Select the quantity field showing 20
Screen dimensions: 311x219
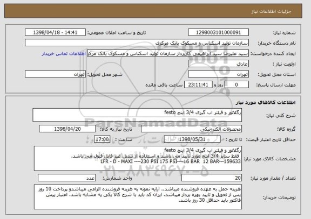click(212, 178)
